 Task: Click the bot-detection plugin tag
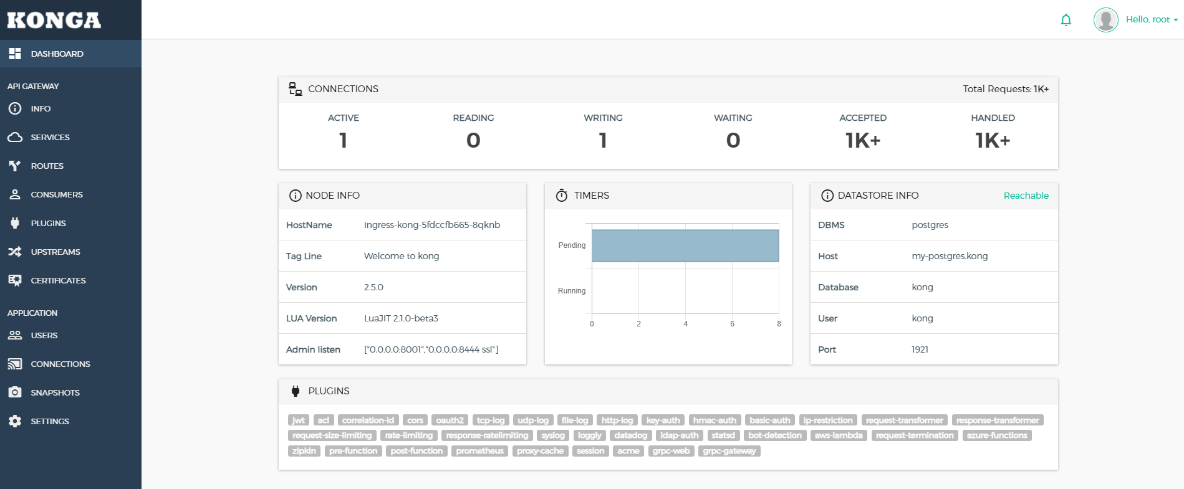[775, 435]
